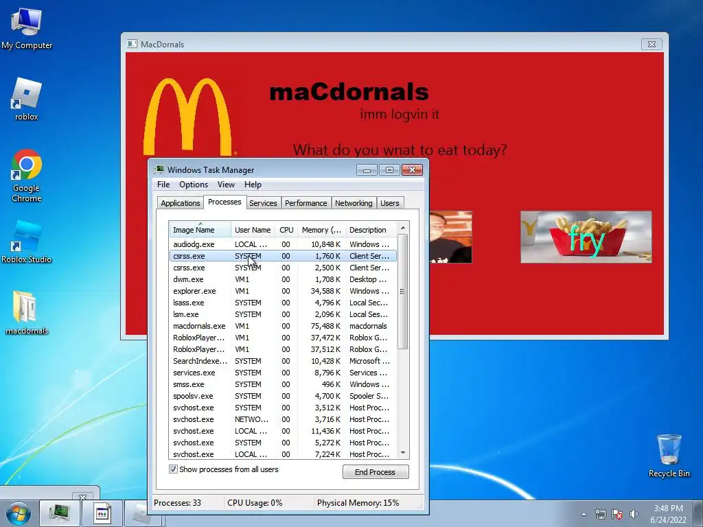Select the spoolsv.exe process
Viewport: 703px width, 527px height.
[282, 396]
